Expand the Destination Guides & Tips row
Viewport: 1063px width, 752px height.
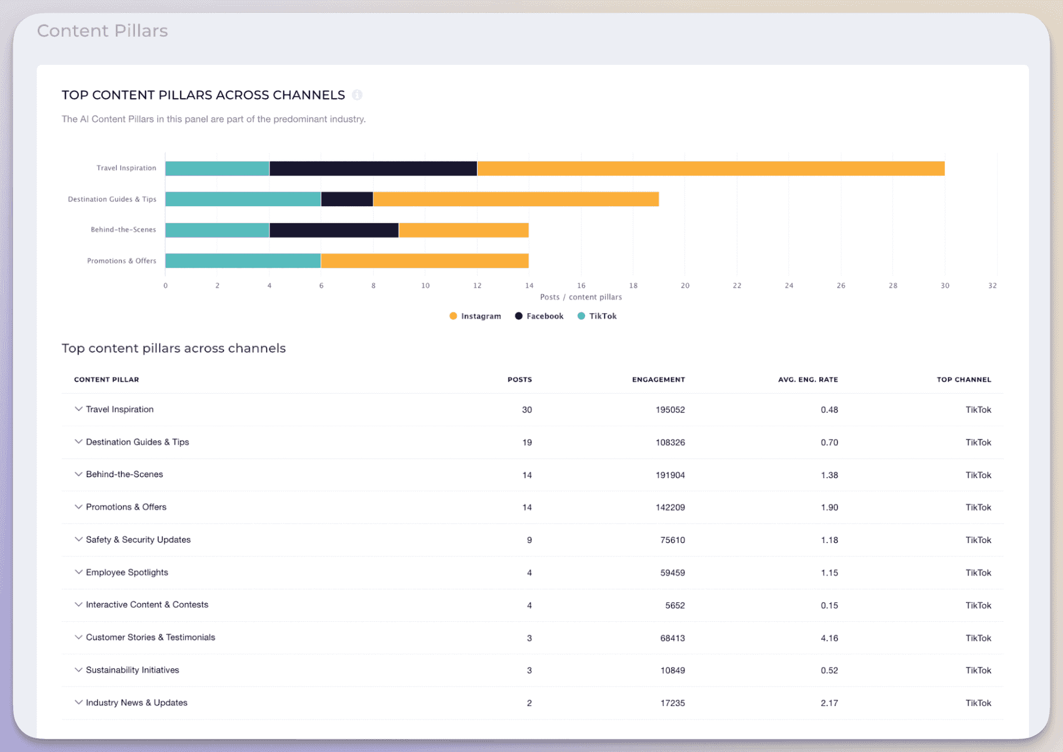(x=79, y=442)
